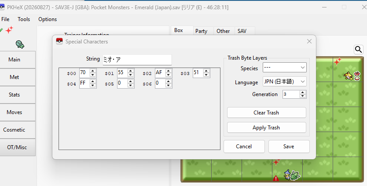Minimize the PKHeX window
The height and width of the screenshot is (186, 367).
(x=324, y=7)
